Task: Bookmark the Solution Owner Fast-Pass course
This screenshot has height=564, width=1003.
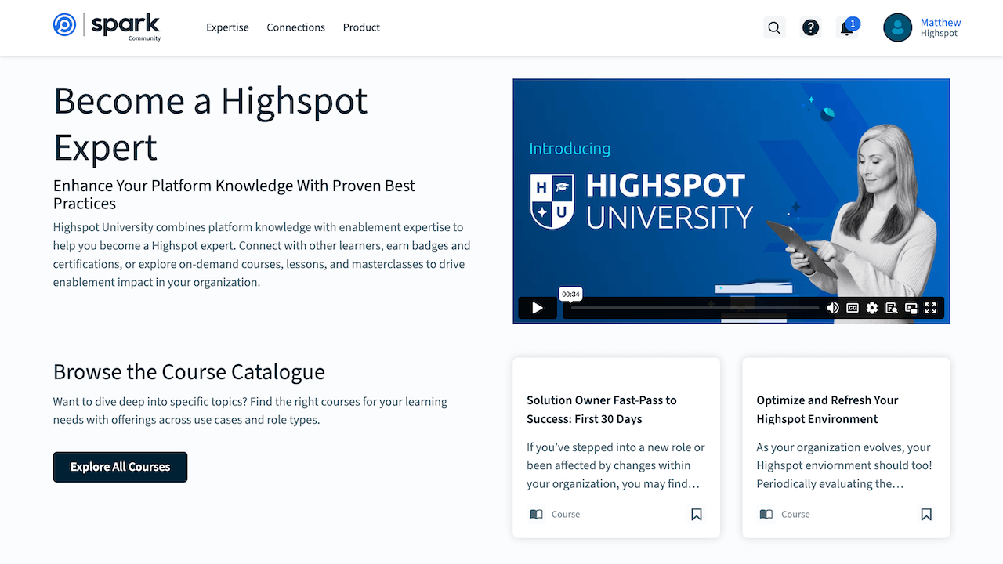Action: click(x=697, y=515)
